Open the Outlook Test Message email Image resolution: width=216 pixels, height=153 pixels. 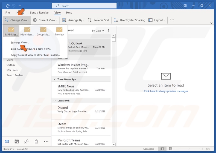(81, 47)
